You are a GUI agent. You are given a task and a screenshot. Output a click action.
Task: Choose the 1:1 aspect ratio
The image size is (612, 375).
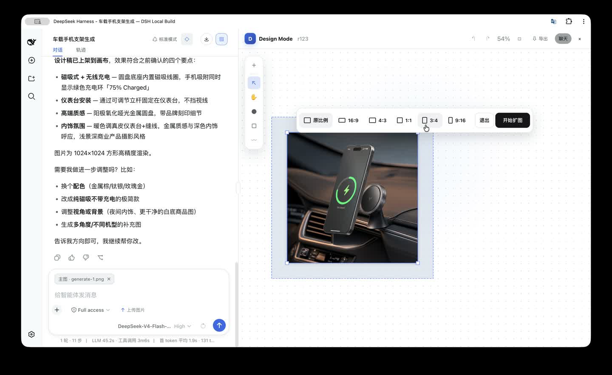[x=404, y=120]
